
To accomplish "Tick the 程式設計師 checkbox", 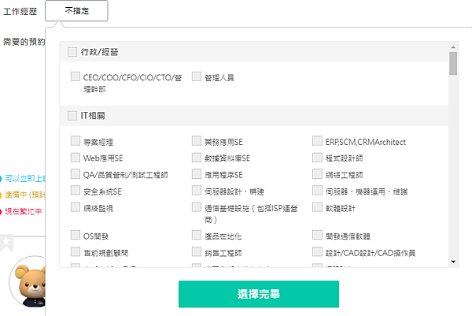I will pos(317,158).
